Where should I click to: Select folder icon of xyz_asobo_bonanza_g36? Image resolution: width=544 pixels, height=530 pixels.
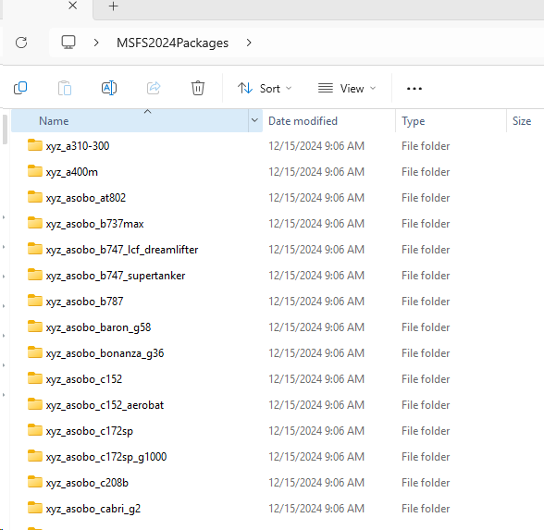[x=35, y=352]
